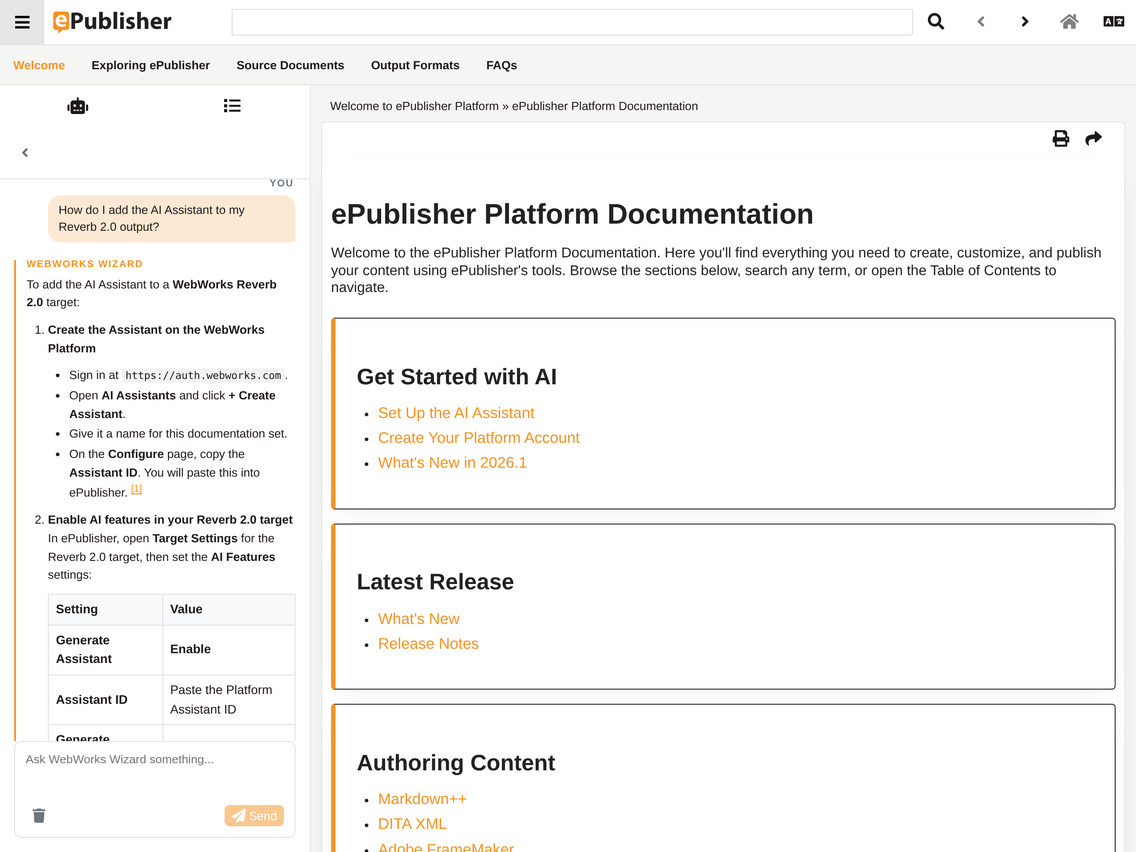1136x852 pixels.
Task: Open Set Up the AI Assistant link
Action: (x=456, y=413)
